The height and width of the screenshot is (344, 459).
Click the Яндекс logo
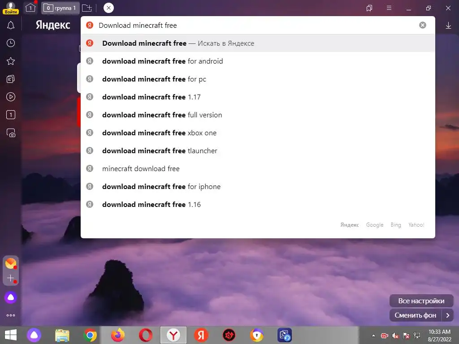(53, 25)
